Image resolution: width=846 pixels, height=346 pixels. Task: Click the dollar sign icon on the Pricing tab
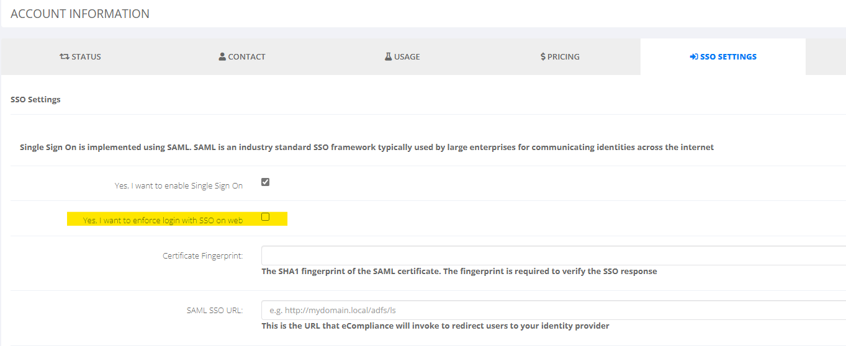coord(543,56)
